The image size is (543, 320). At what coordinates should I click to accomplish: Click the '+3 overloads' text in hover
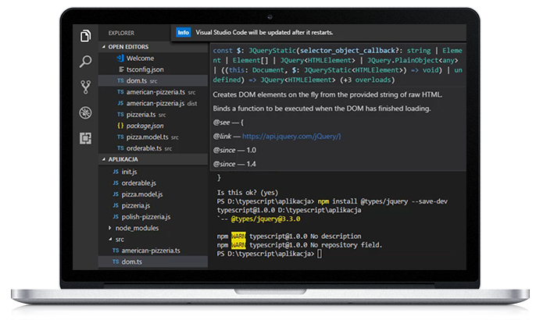pyautogui.click(x=367, y=80)
